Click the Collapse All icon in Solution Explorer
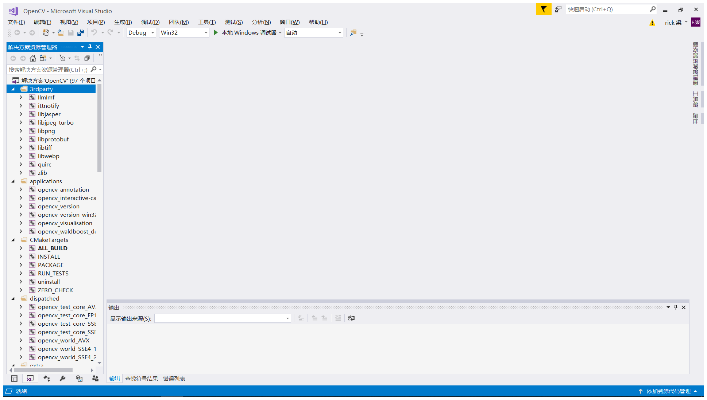Viewport: 707px width, 400px height. 87,58
